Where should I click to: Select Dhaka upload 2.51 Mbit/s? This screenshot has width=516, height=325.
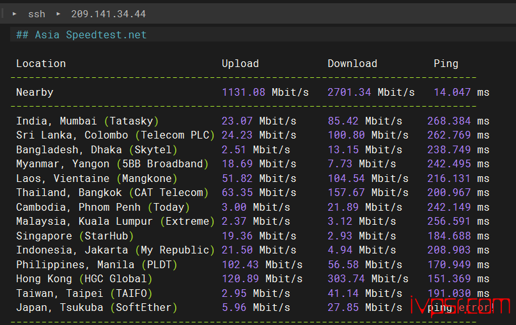click(x=256, y=150)
